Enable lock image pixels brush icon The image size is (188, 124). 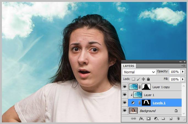[139, 79]
